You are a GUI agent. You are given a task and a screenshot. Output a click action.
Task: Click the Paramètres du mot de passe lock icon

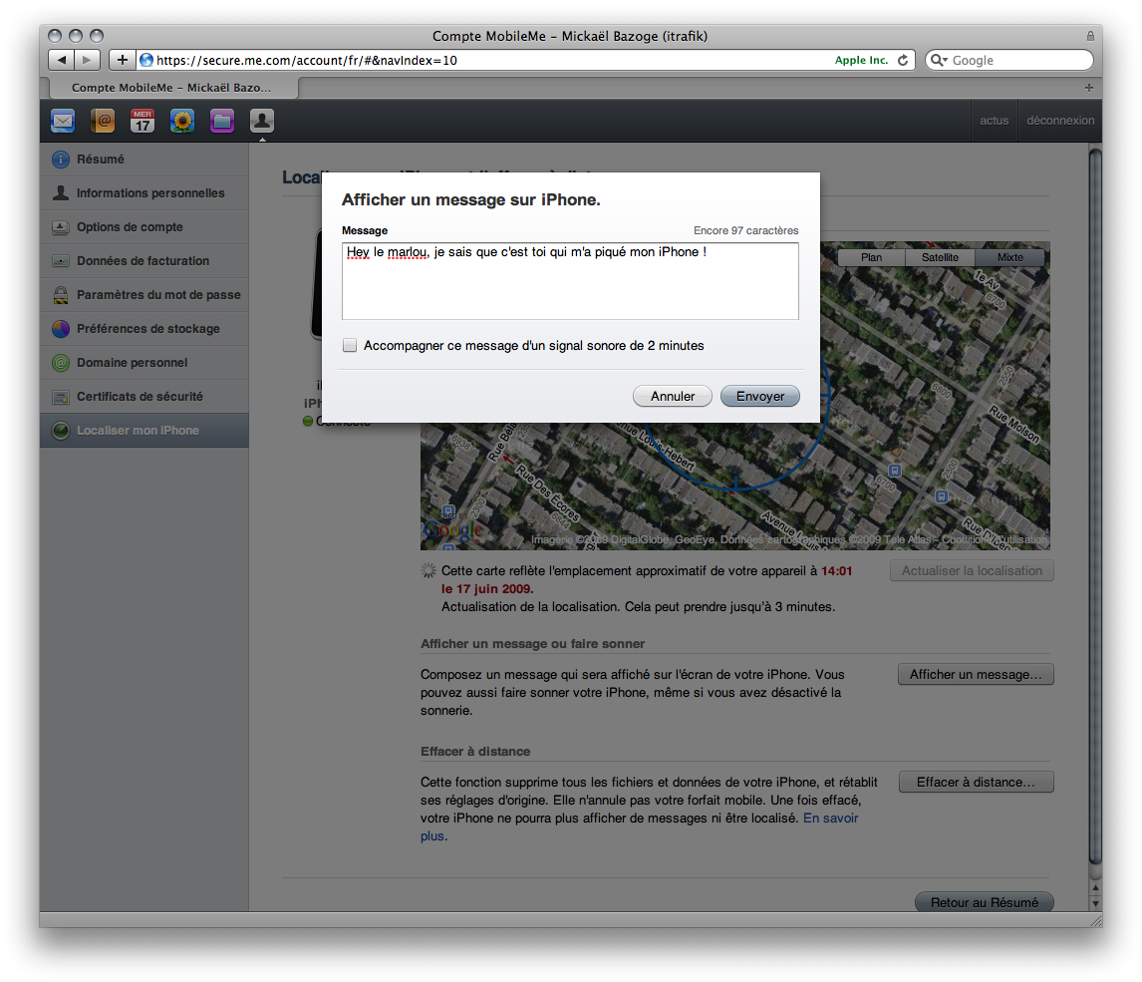61,295
